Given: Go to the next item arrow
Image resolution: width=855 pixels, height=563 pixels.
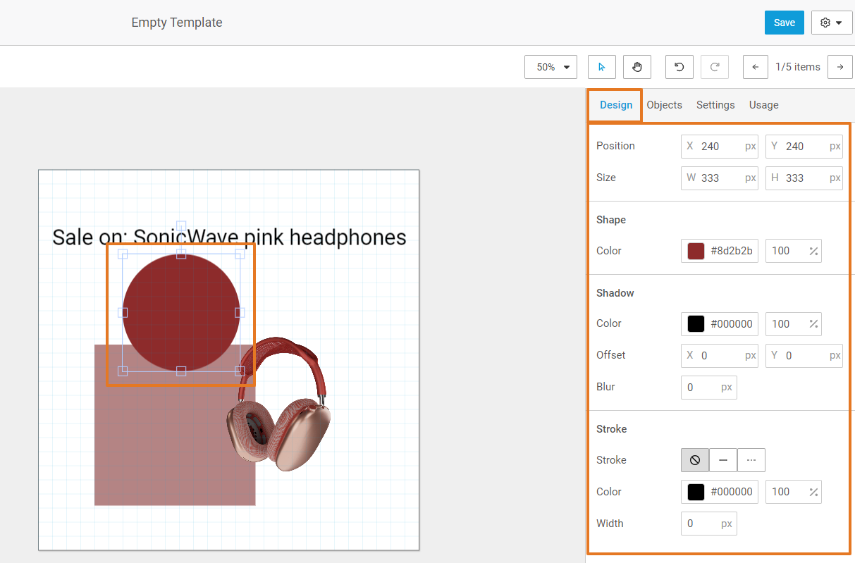Looking at the screenshot, I should pyautogui.click(x=839, y=67).
